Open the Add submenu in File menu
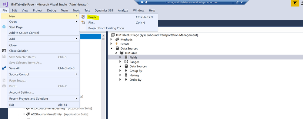Image resolution: width=303 pixels, height=119 pixels. tap(40, 39)
